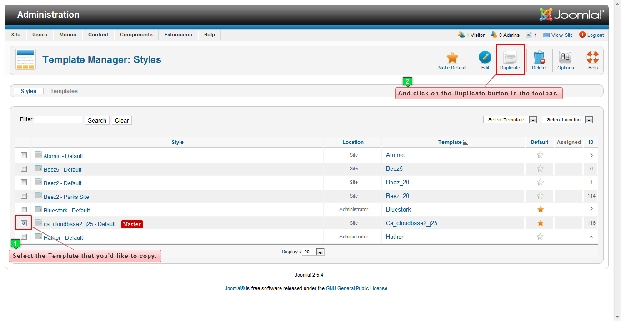Open the Select Template dropdown

[x=510, y=120]
